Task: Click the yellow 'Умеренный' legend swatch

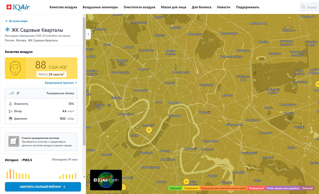Action: coord(191,188)
